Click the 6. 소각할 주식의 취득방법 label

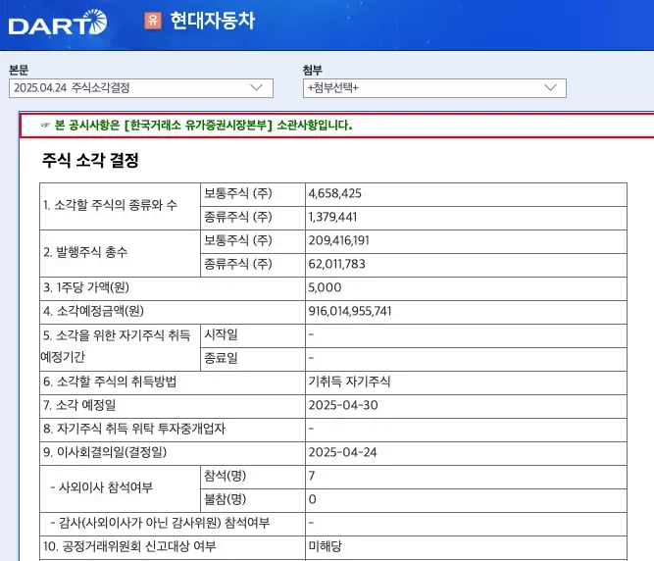point(110,382)
